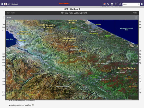This screenshot has height=108, width=144.
Task: Click the 'Coastal Plain' map label
Action: (x=72, y=21)
